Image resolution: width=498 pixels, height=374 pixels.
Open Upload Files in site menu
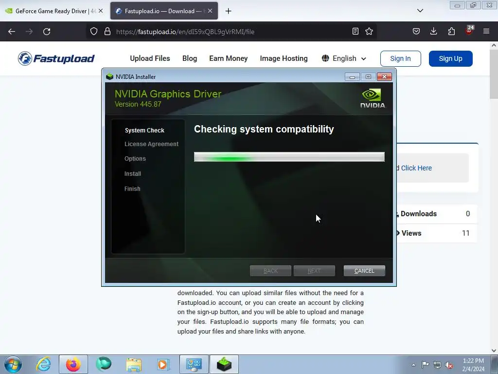150,58
